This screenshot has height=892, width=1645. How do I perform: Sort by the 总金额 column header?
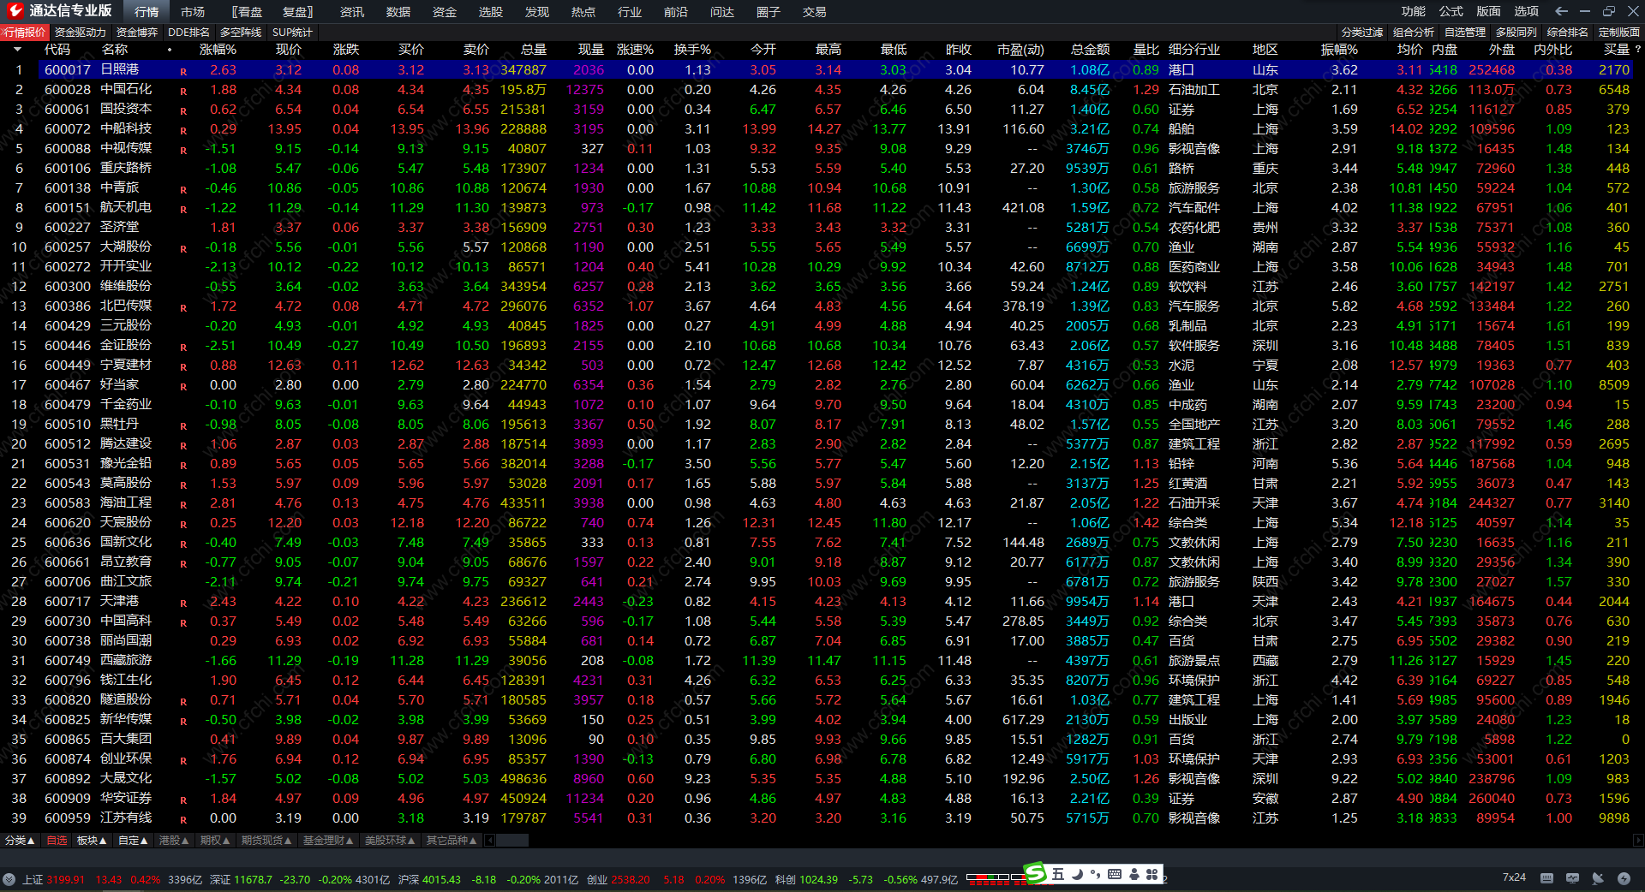point(1090,50)
